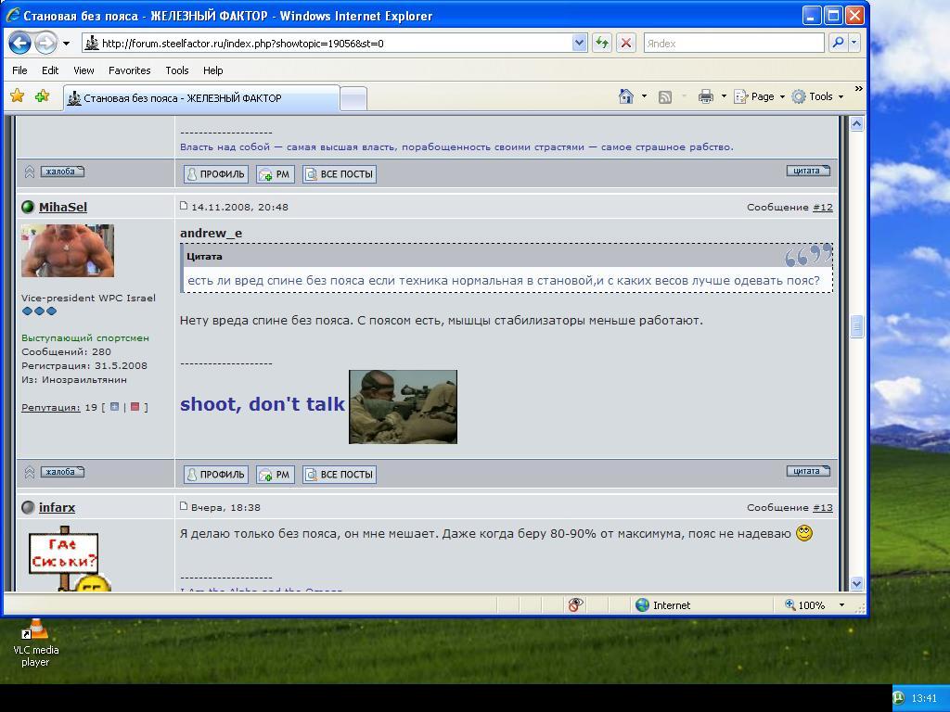This screenshot has height=712, width=950.
Task: Show more command bar items chevron
Action: [x=858, y=89]
